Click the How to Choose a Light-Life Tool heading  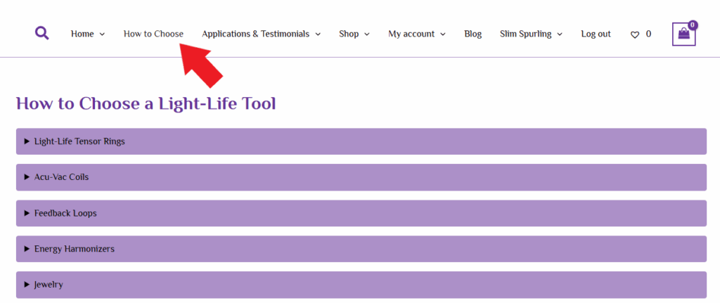click(x=146, y=104)
